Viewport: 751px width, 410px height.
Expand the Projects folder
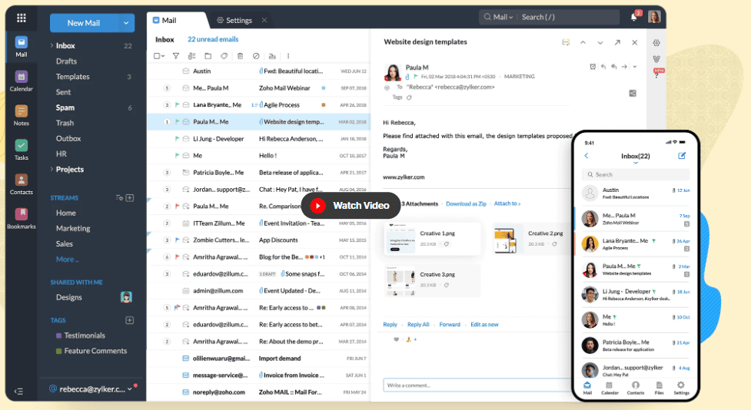[52, 169]
